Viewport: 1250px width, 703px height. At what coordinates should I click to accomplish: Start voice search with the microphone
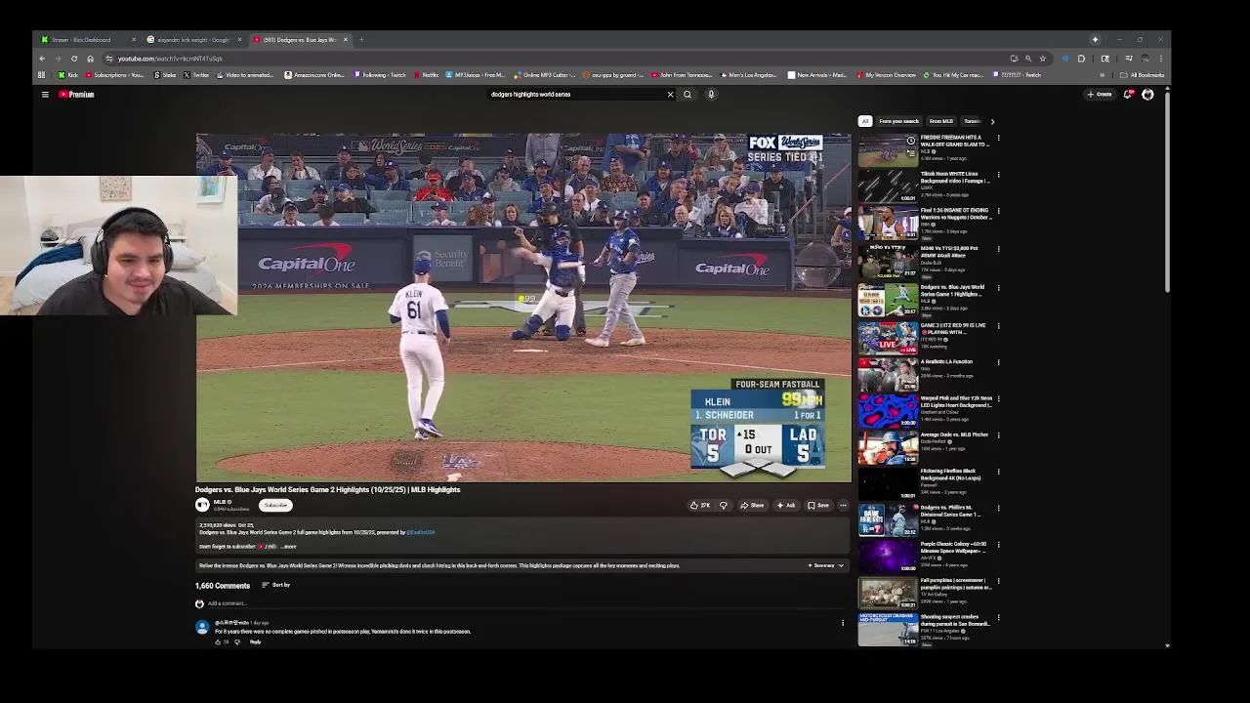711,95
